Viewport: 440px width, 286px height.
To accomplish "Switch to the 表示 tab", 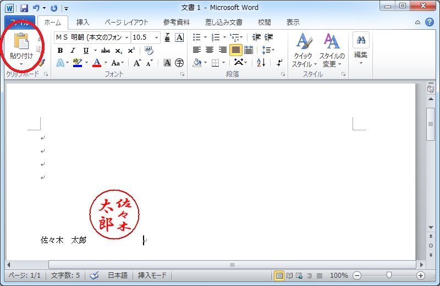I will (293, 23).
